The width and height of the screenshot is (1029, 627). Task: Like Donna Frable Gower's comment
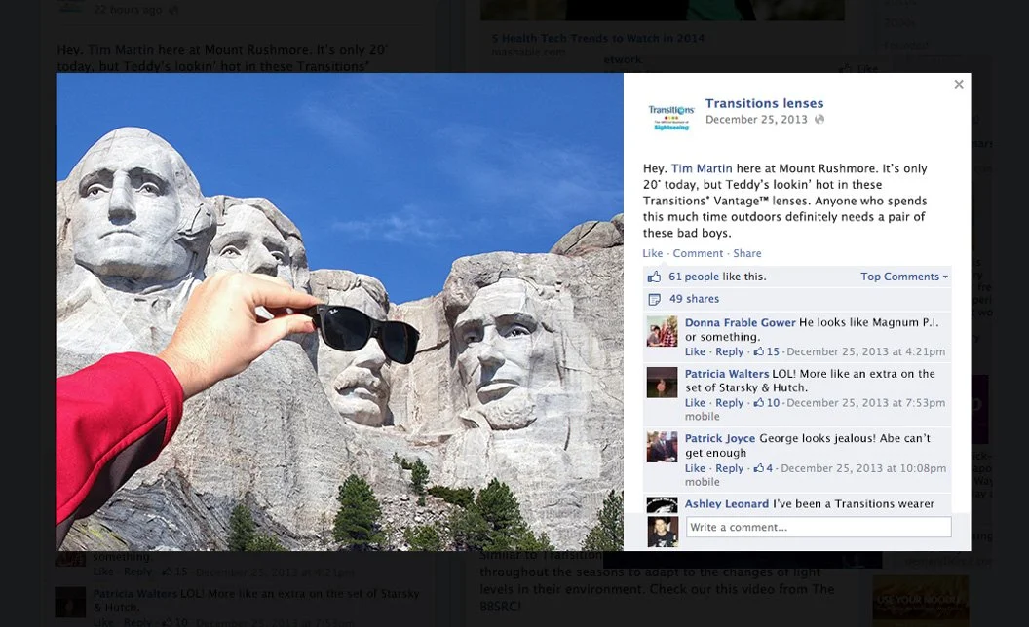695,351
